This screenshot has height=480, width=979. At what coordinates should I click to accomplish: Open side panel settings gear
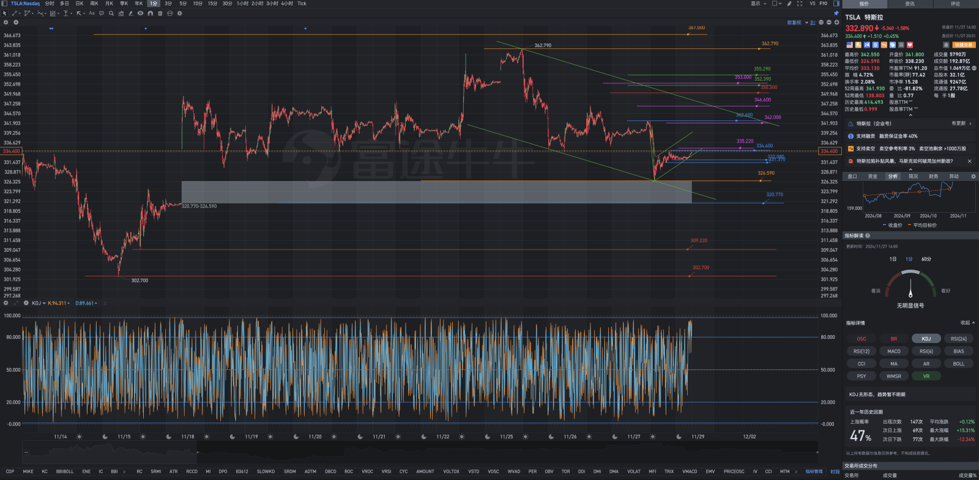tap(973, 176)
